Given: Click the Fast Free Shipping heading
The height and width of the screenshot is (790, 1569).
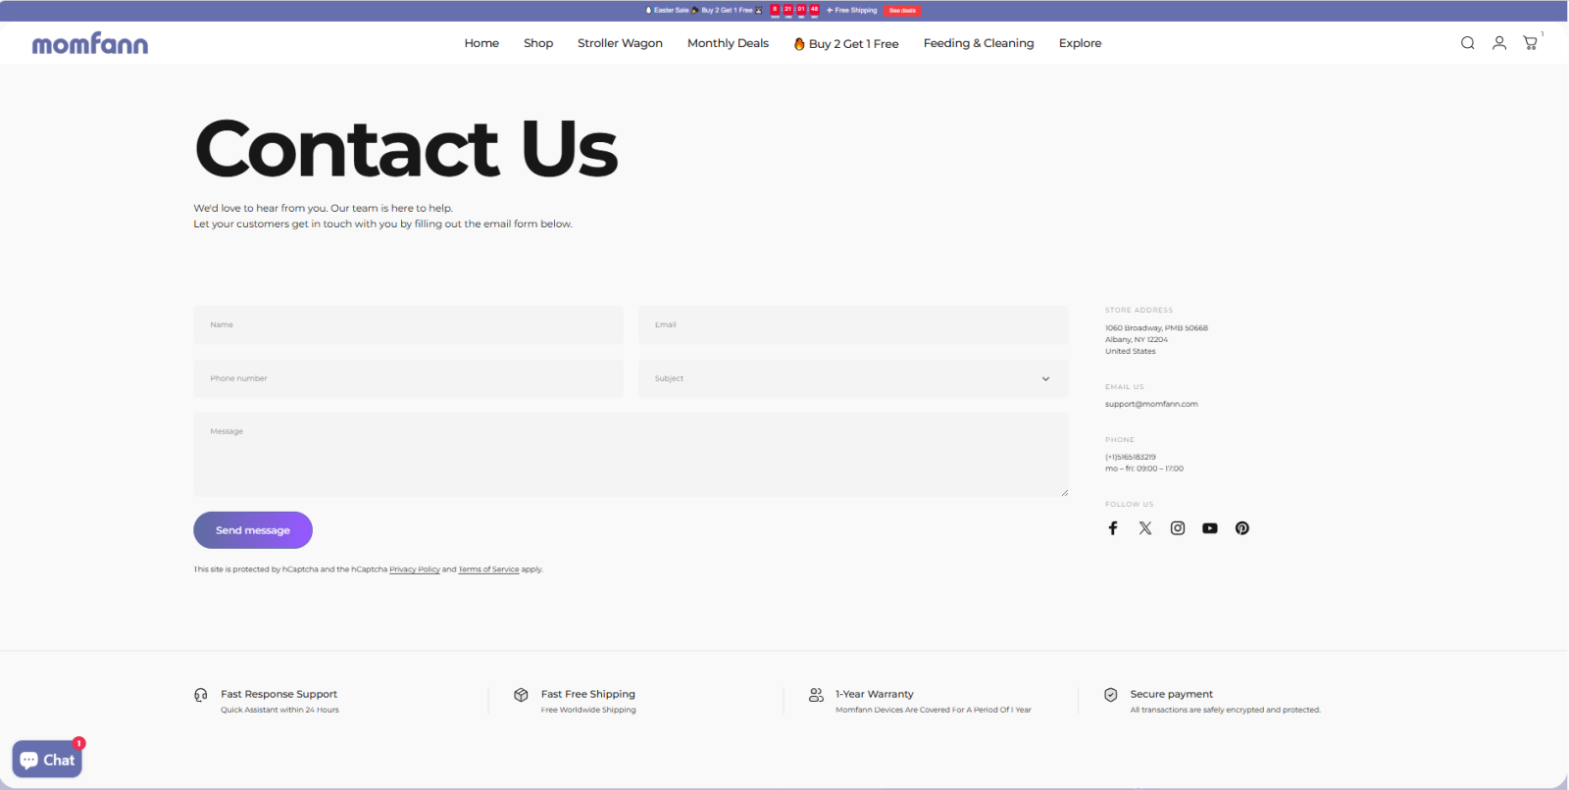Looking at the screenshot, I should pyautogui.click(x=588, y=694).
